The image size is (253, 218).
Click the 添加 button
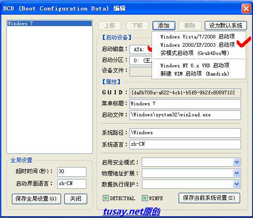click(x=164, y=26)
